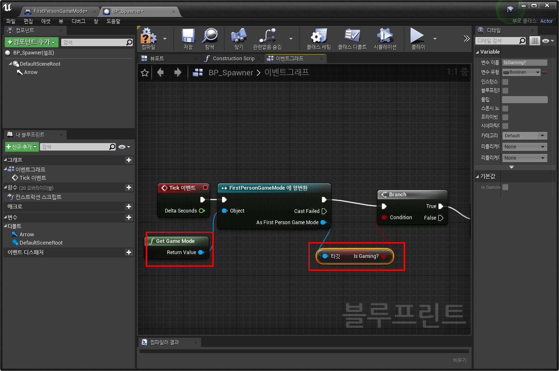Navigate forward with right arrow in graph
The width and height of the screenshot is (559, 371).
(x=178, y=73)
